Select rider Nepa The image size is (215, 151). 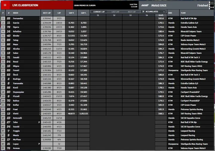coord(16,44)
